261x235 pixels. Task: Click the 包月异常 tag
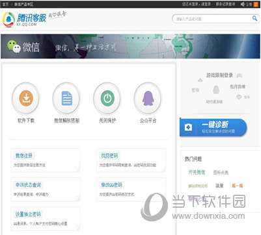(x=238, y=87)
